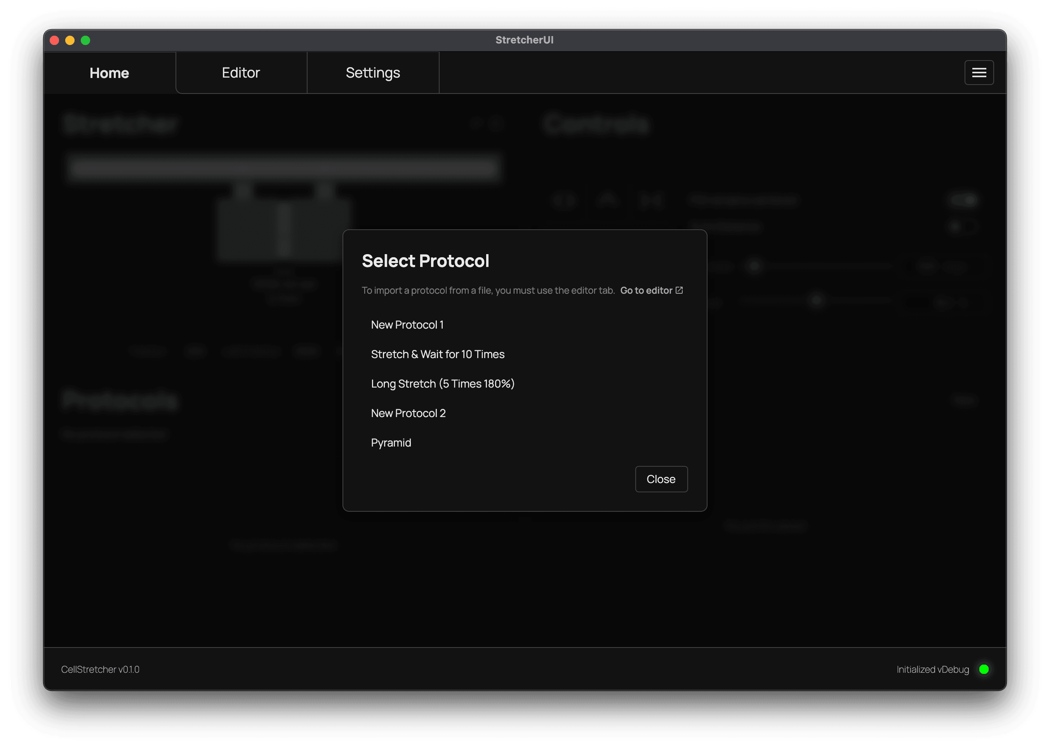The width and height of the screenshot is (1050, 748).
Task: Maximize the window using the green button
Action: (x=86, y=40)
